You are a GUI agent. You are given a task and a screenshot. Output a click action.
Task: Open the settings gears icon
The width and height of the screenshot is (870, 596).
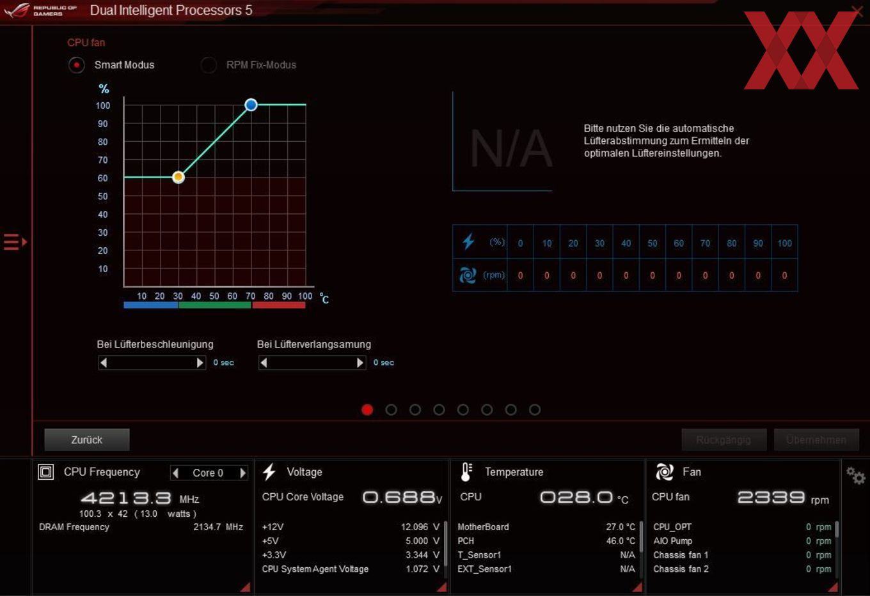coord(855,475)
